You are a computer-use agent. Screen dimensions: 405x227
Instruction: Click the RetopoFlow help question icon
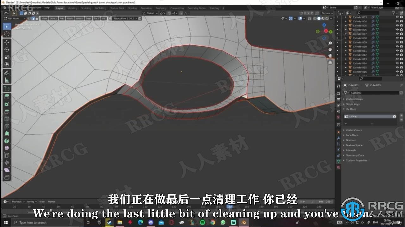coord(140,18)
